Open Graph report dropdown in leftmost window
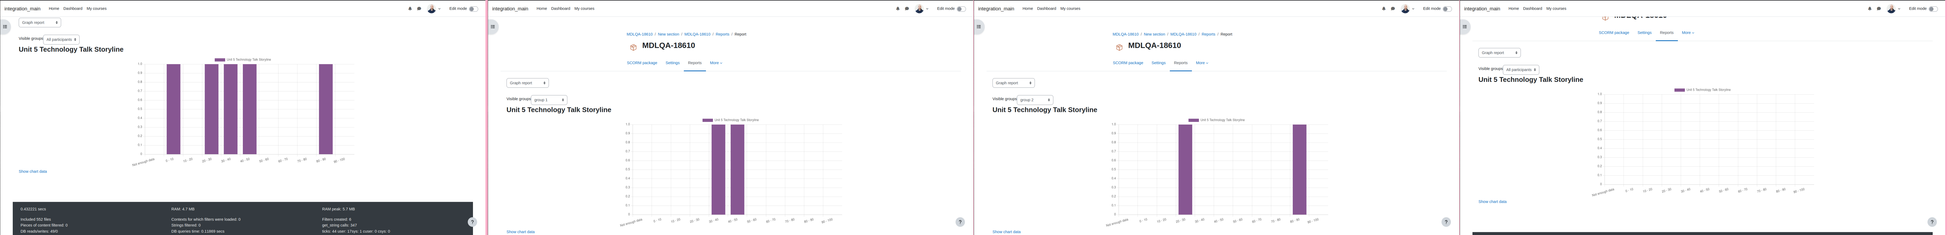The width and height of the screenshot is (1947, 235). 40,23
